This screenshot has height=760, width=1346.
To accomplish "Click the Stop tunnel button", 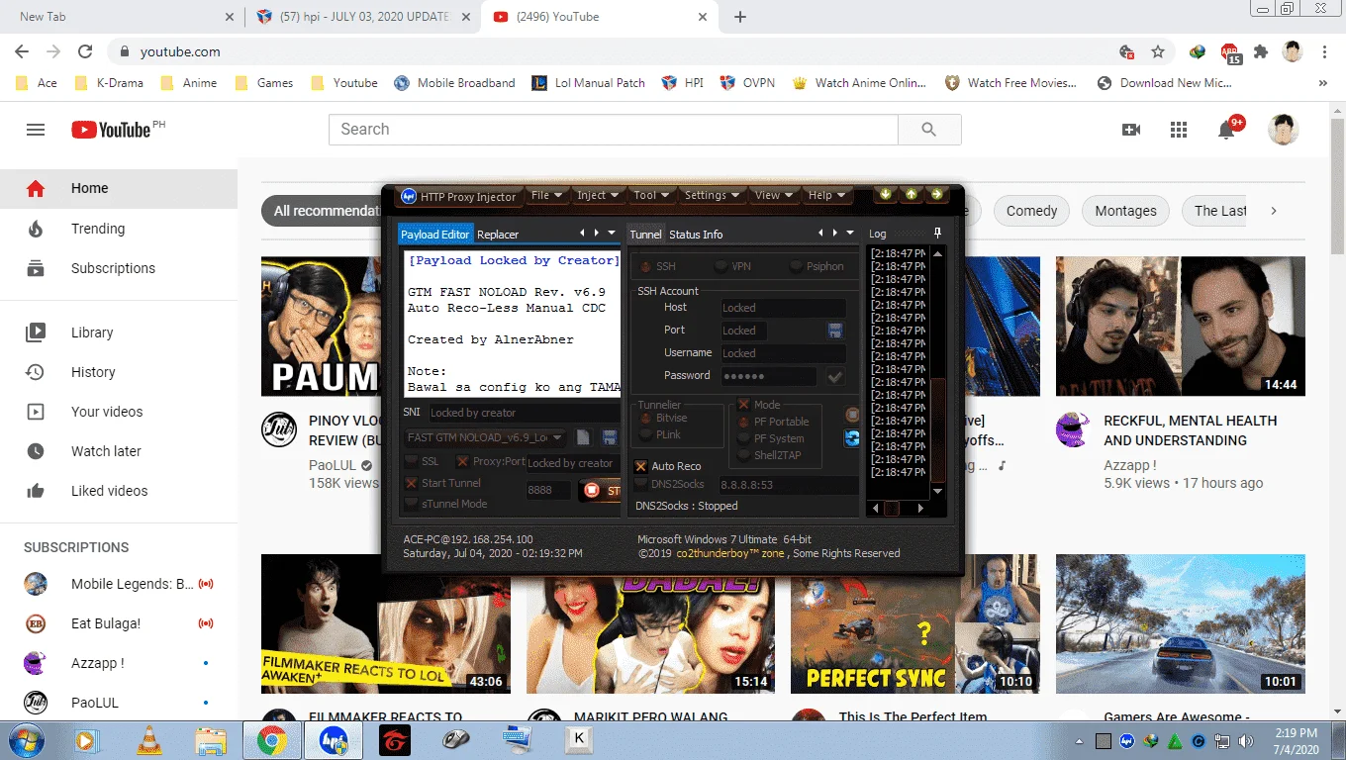I will (x=601, y=490).
